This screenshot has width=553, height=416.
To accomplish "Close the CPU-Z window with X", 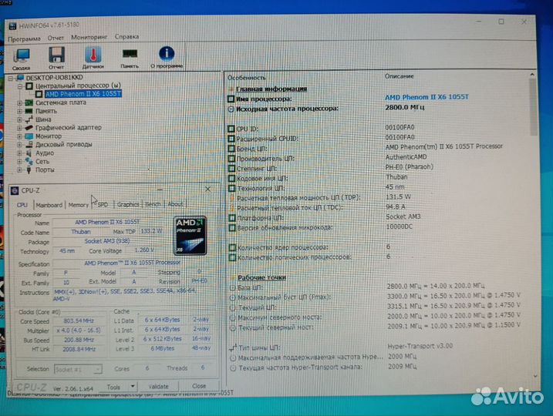I will (x=207, y=190).
